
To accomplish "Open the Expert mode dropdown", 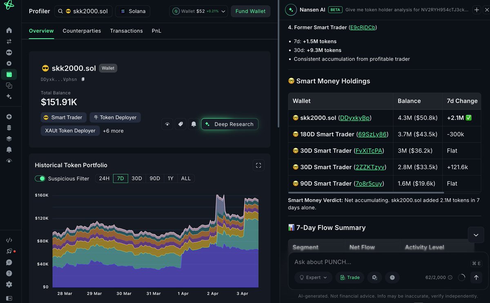I will (313, 277).
